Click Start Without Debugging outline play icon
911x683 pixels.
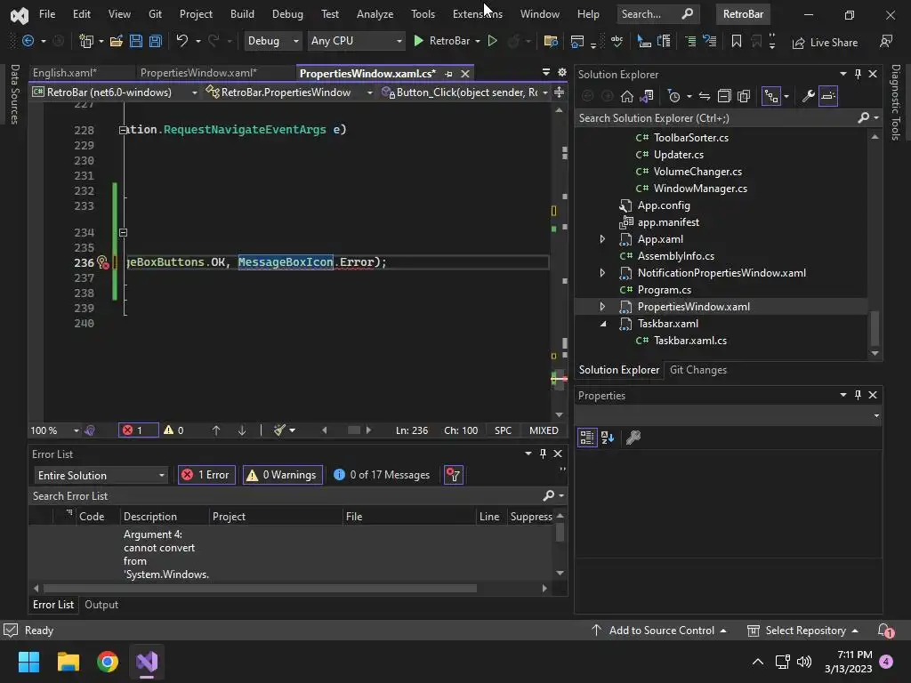click(x=492, y=41)
